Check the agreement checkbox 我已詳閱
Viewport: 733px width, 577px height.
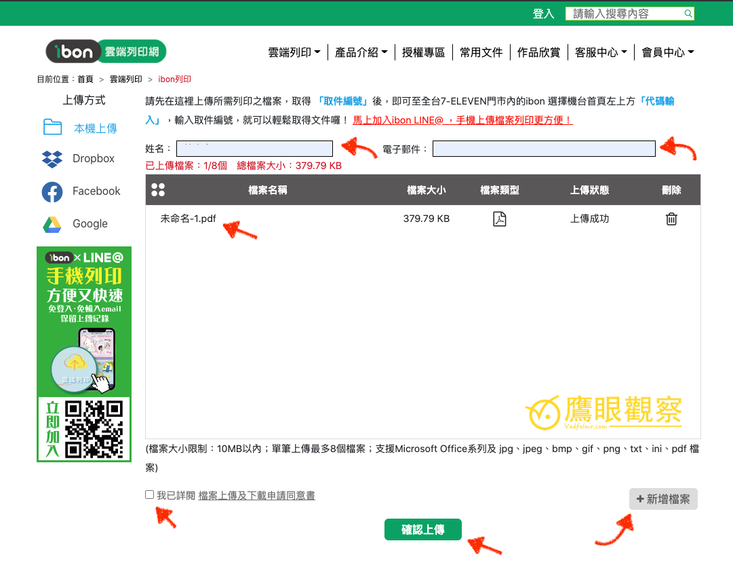tap(150, 495)
